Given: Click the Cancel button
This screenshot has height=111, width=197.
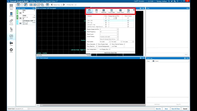Looking at the screenshot, I should 185,109.
